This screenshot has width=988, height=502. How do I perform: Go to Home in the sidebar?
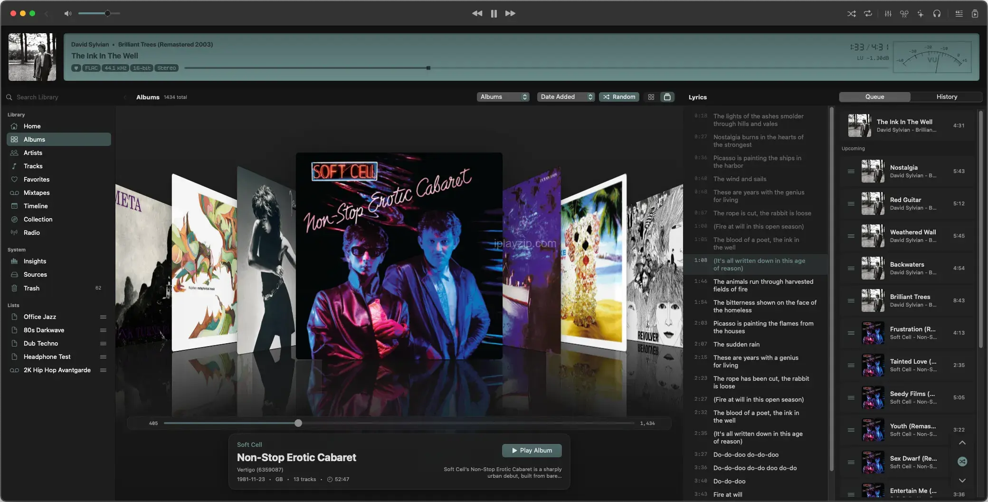59,126
